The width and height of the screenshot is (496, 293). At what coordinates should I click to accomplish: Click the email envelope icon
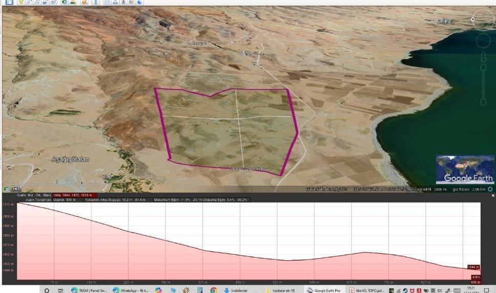pos(107,2)
